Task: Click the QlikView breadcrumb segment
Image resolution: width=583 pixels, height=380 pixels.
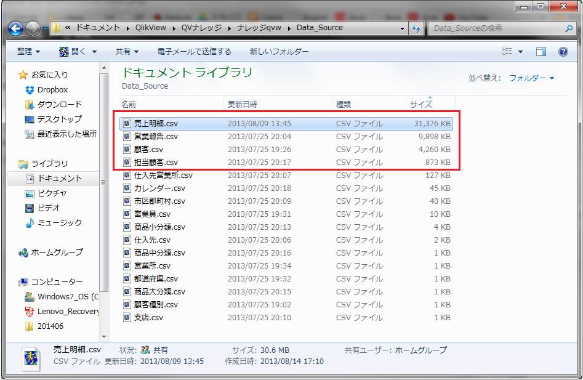Action: coord(151,28)
